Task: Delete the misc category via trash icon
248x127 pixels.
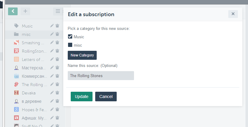Action: coord(57,34)
